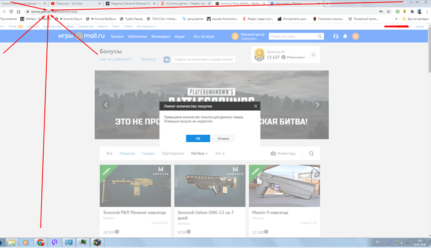Open File Explorer from the taskbar

12,242
